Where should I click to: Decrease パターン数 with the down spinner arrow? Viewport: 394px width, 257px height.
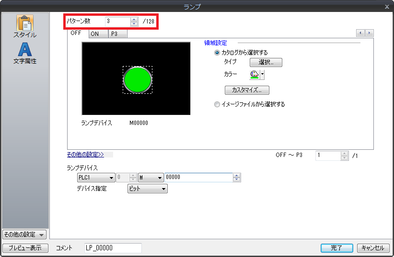(x=134, y=24)
